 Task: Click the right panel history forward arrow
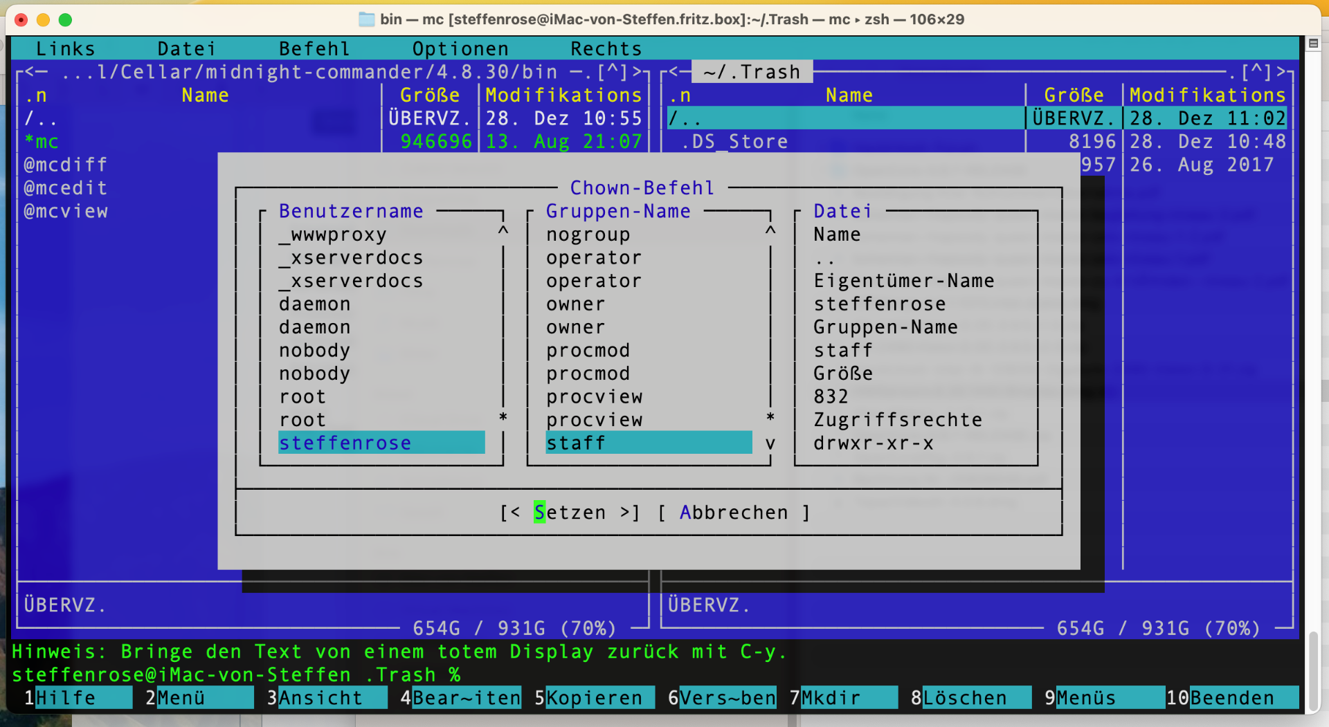1281,72
